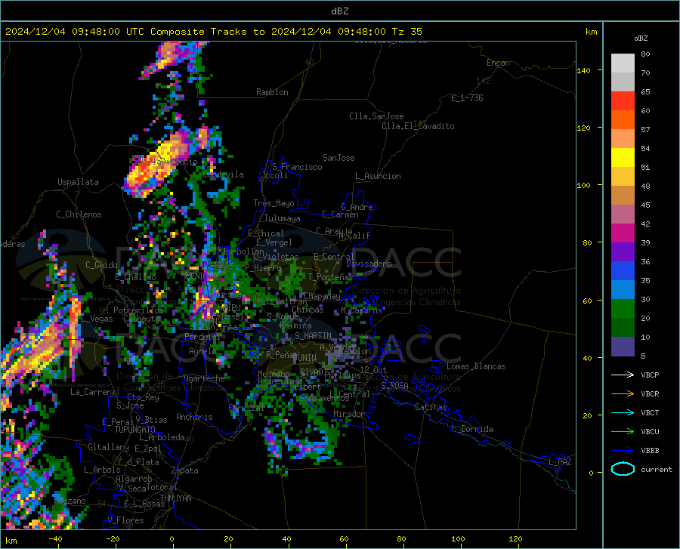Viewport: 680px width, 549px height.
Task: Click the Ramblon map label
Action: tap(272, 92)
